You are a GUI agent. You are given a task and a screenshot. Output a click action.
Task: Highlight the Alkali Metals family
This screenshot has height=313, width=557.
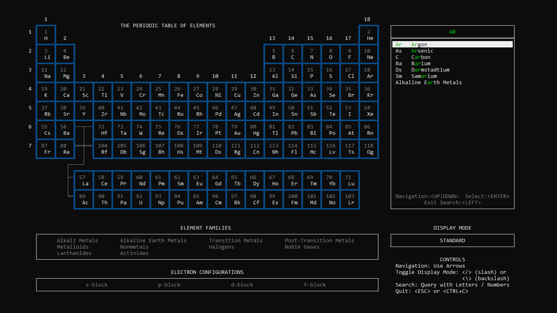pos(78,240)
